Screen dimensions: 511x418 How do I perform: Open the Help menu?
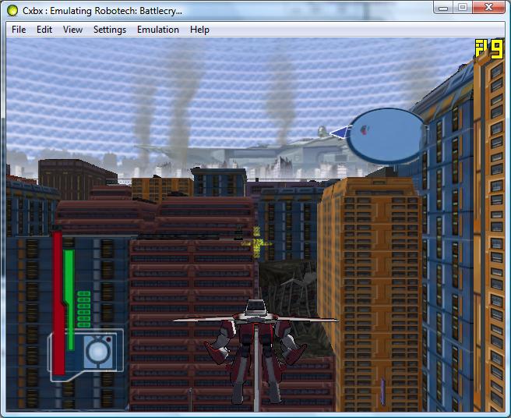[199, 30]
